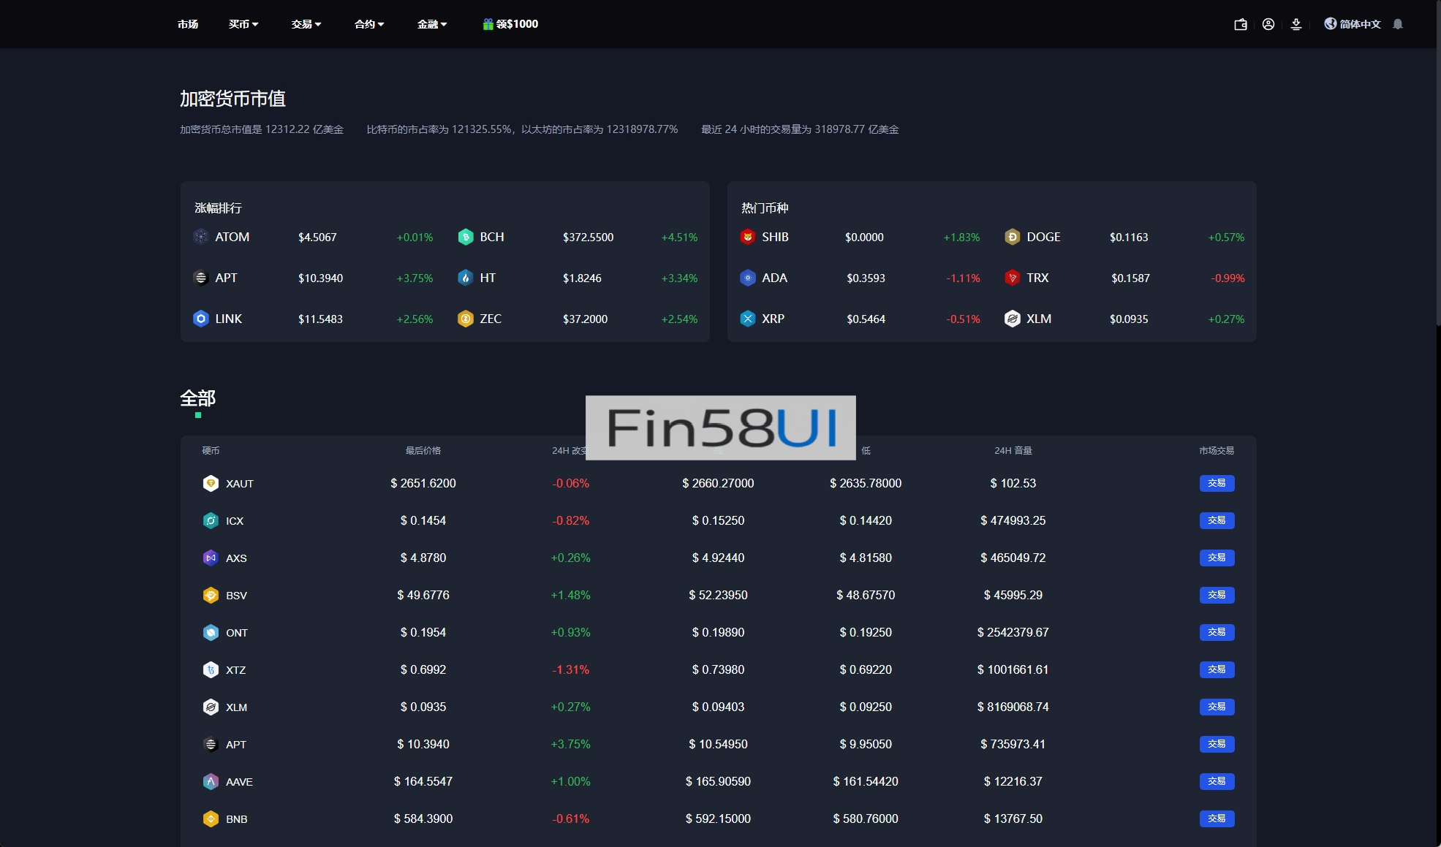Viewport: 1441px width, 847px height.
Task: Click the DOGE coin icon
Action: coord(1012,237)
